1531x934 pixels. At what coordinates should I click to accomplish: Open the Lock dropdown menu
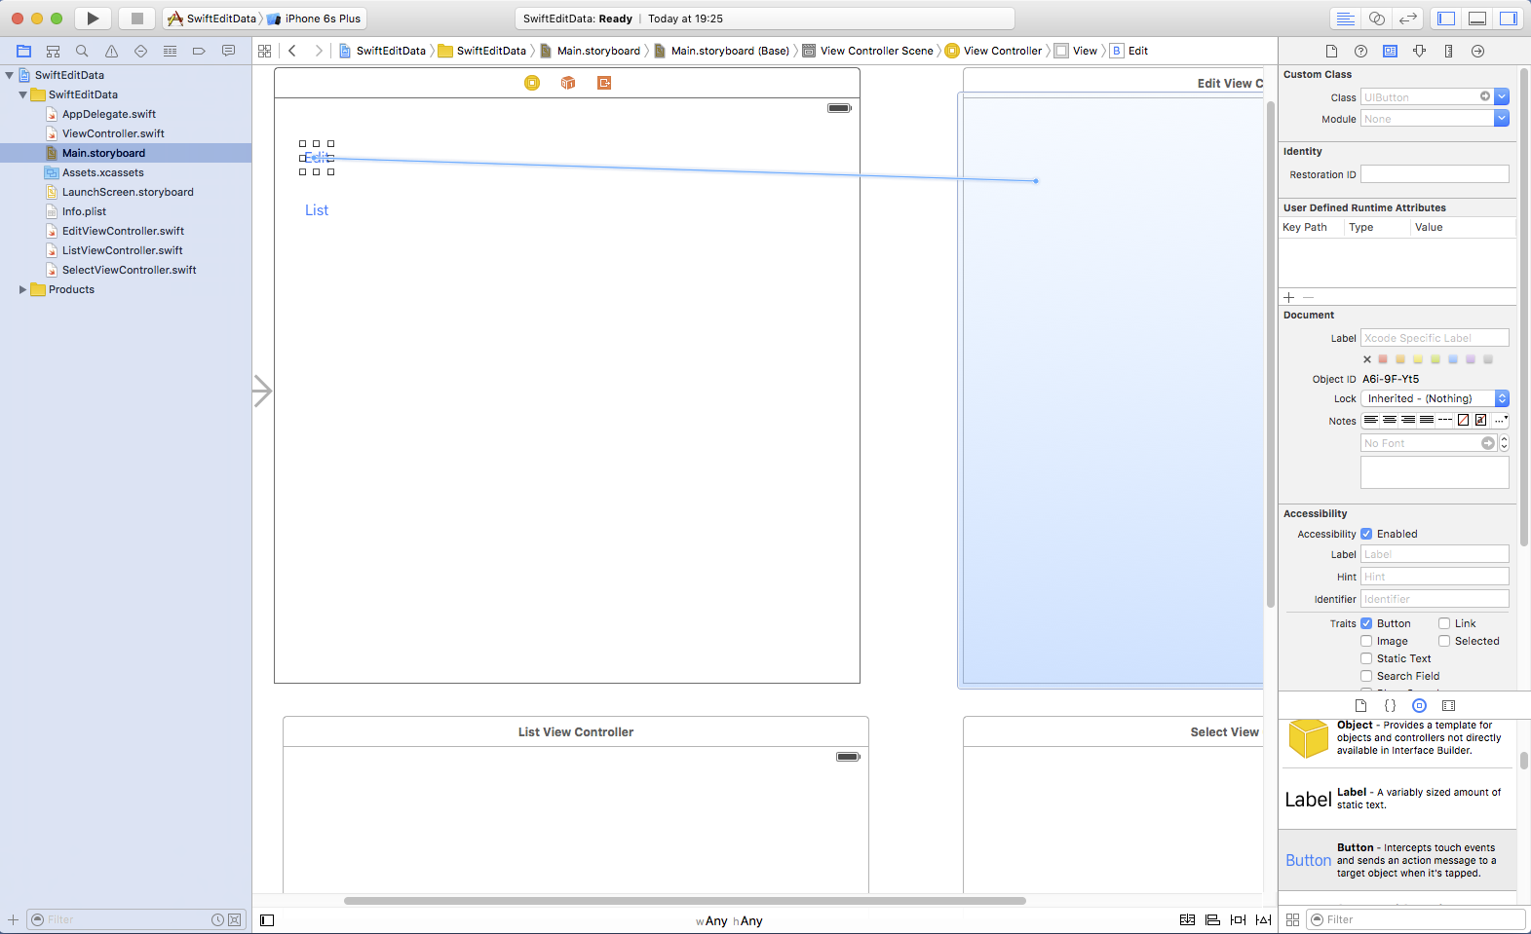pyautogui.click(x=1435, y=398)
